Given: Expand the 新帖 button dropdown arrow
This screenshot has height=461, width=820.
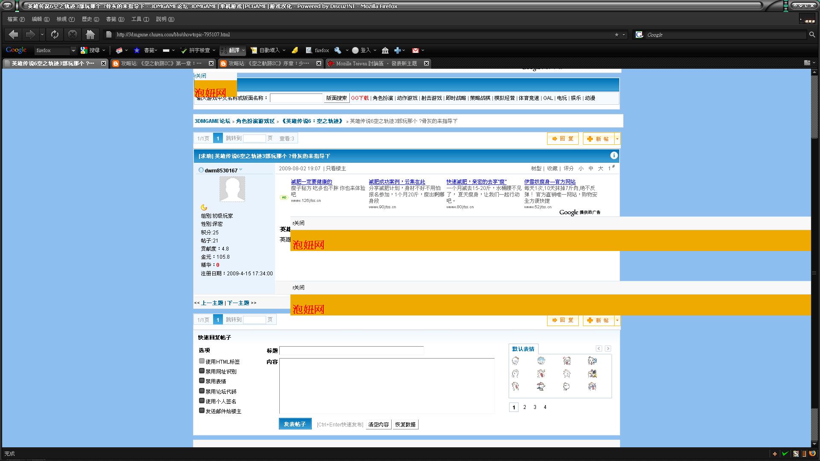Looking at the screenshot, I should coord(617,139).
